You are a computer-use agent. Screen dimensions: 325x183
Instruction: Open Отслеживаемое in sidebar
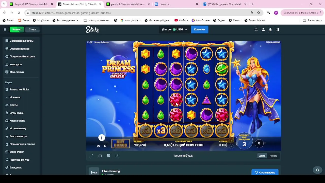point(20,49)
